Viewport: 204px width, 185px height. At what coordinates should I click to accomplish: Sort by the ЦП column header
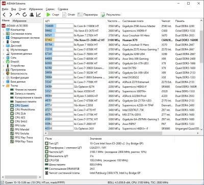point(75,21)
